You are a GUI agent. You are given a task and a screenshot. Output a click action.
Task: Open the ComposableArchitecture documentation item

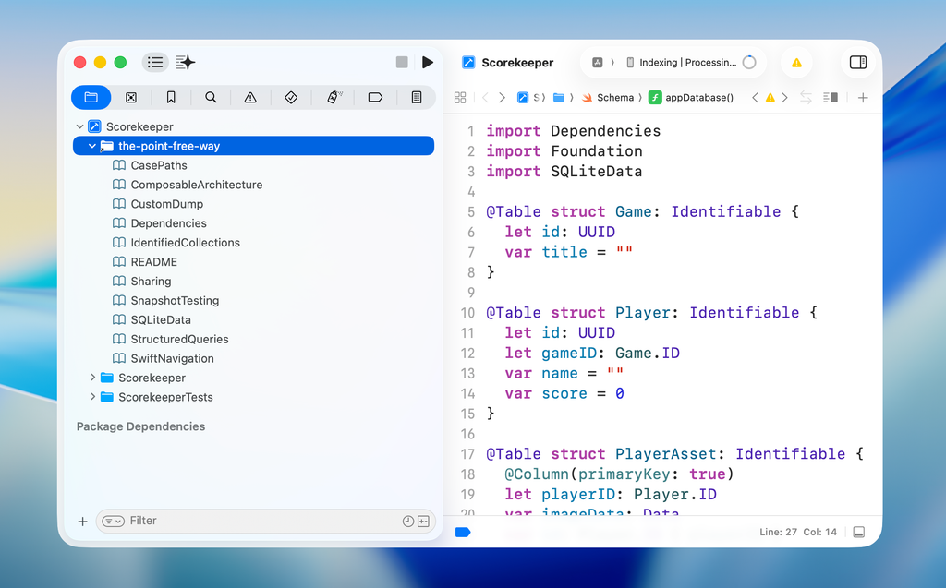(196, 185)
